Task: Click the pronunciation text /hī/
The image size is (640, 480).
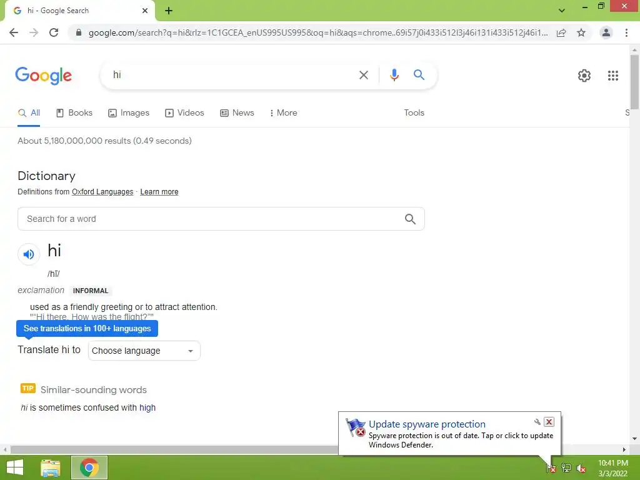Action: (x=54, y=274)
